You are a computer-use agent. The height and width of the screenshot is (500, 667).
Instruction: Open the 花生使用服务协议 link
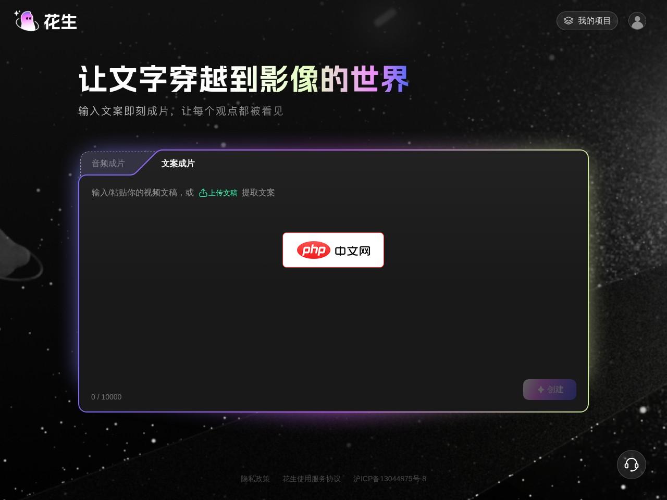(312, 479)
